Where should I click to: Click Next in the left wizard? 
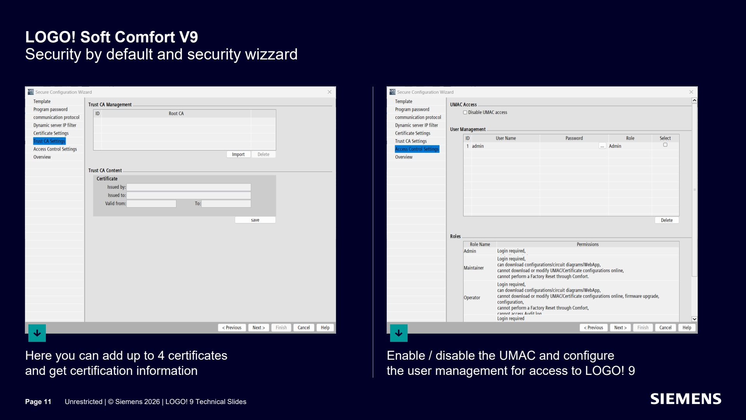click(259, 328)
